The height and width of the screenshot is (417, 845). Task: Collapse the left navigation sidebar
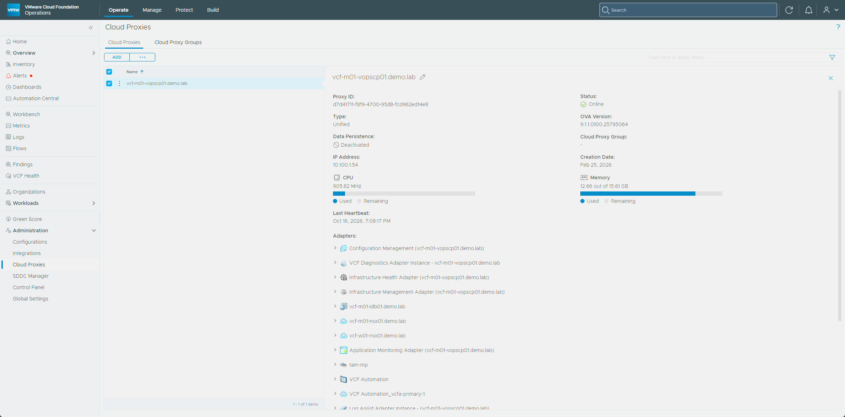pyautogui.click(x=91, y=28)
